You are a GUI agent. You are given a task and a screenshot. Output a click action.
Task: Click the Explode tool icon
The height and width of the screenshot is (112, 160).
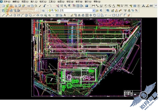[x=129, y=15]
